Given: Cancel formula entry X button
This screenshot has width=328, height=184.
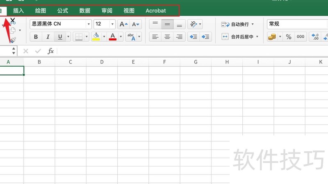Looking at the screenshot, I should point(26,51).
